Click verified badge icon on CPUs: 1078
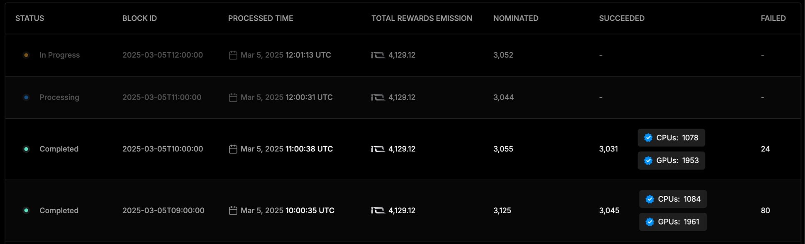805x244 pixels. tap(648, 138)
